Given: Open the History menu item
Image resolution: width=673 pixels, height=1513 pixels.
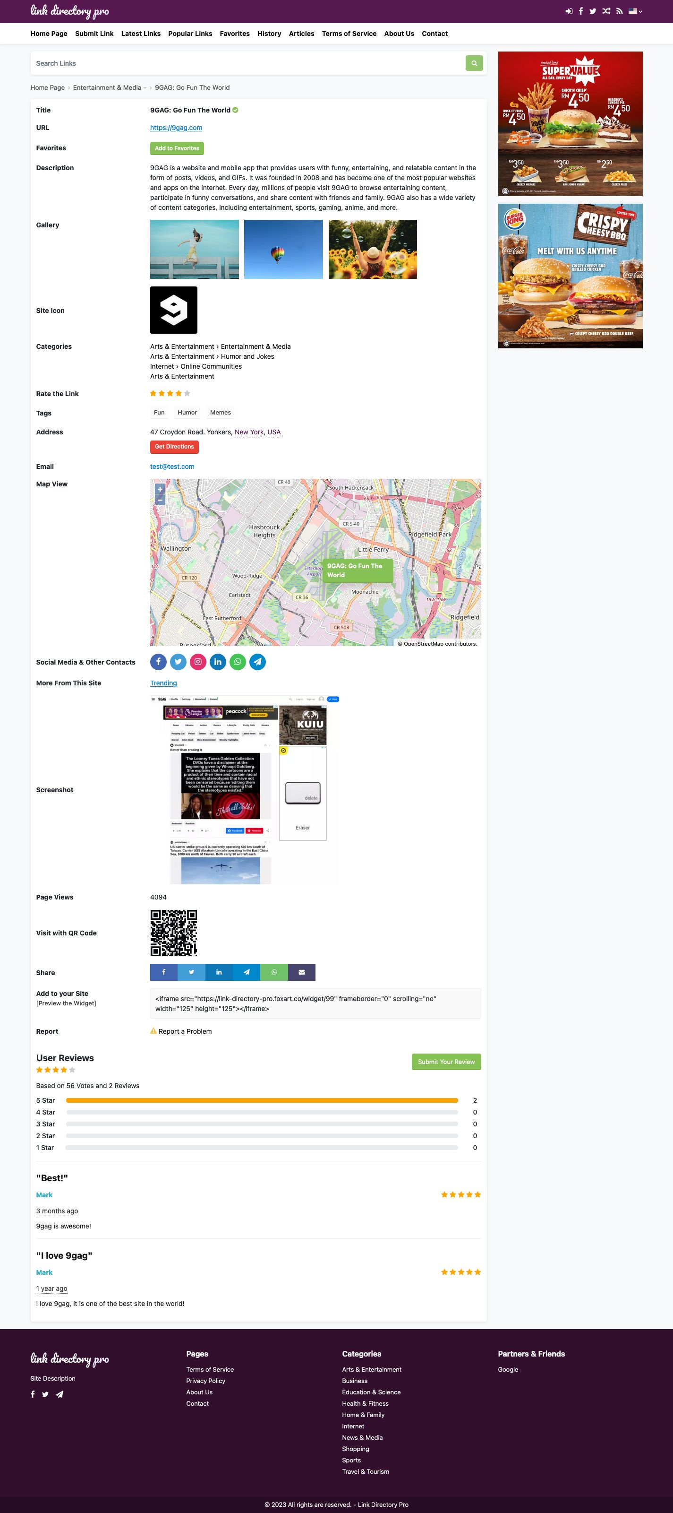Looking at the screenshot, I should click(269, 34).
